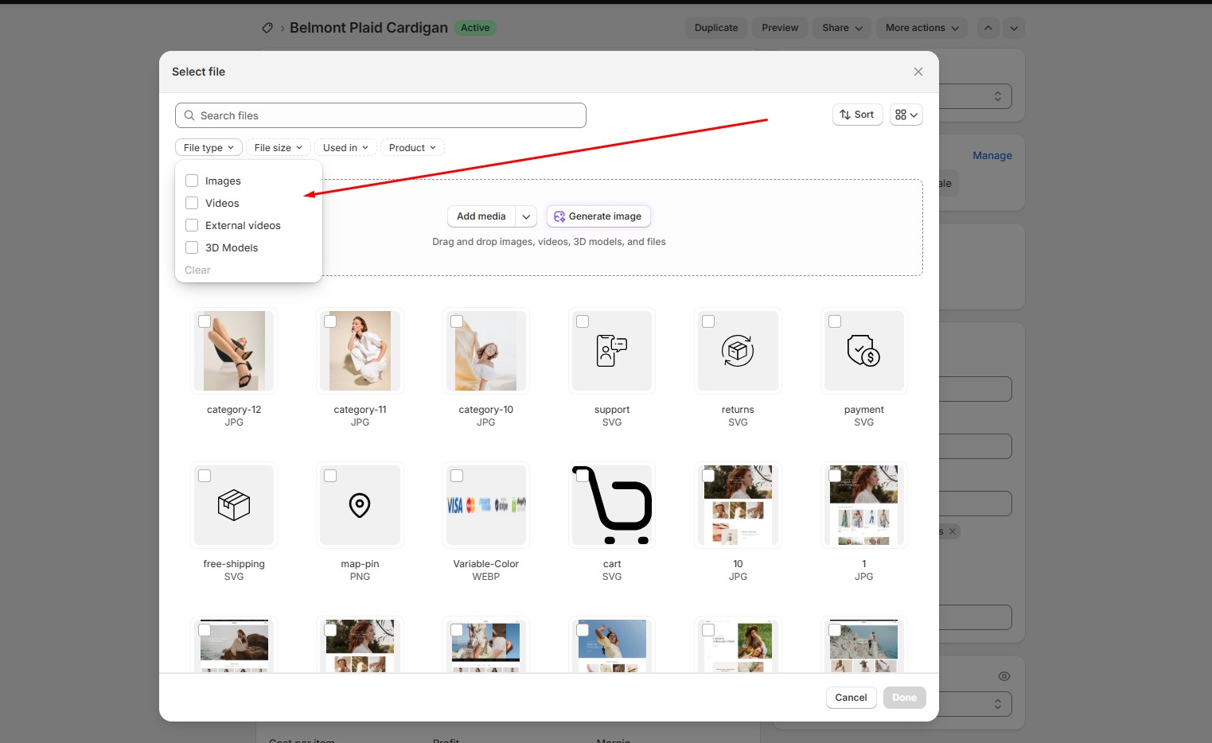Open grid view layout switcher icon
Image resolution: width=1212 pixels, height=743 pixels.
[x=906, y=115]
